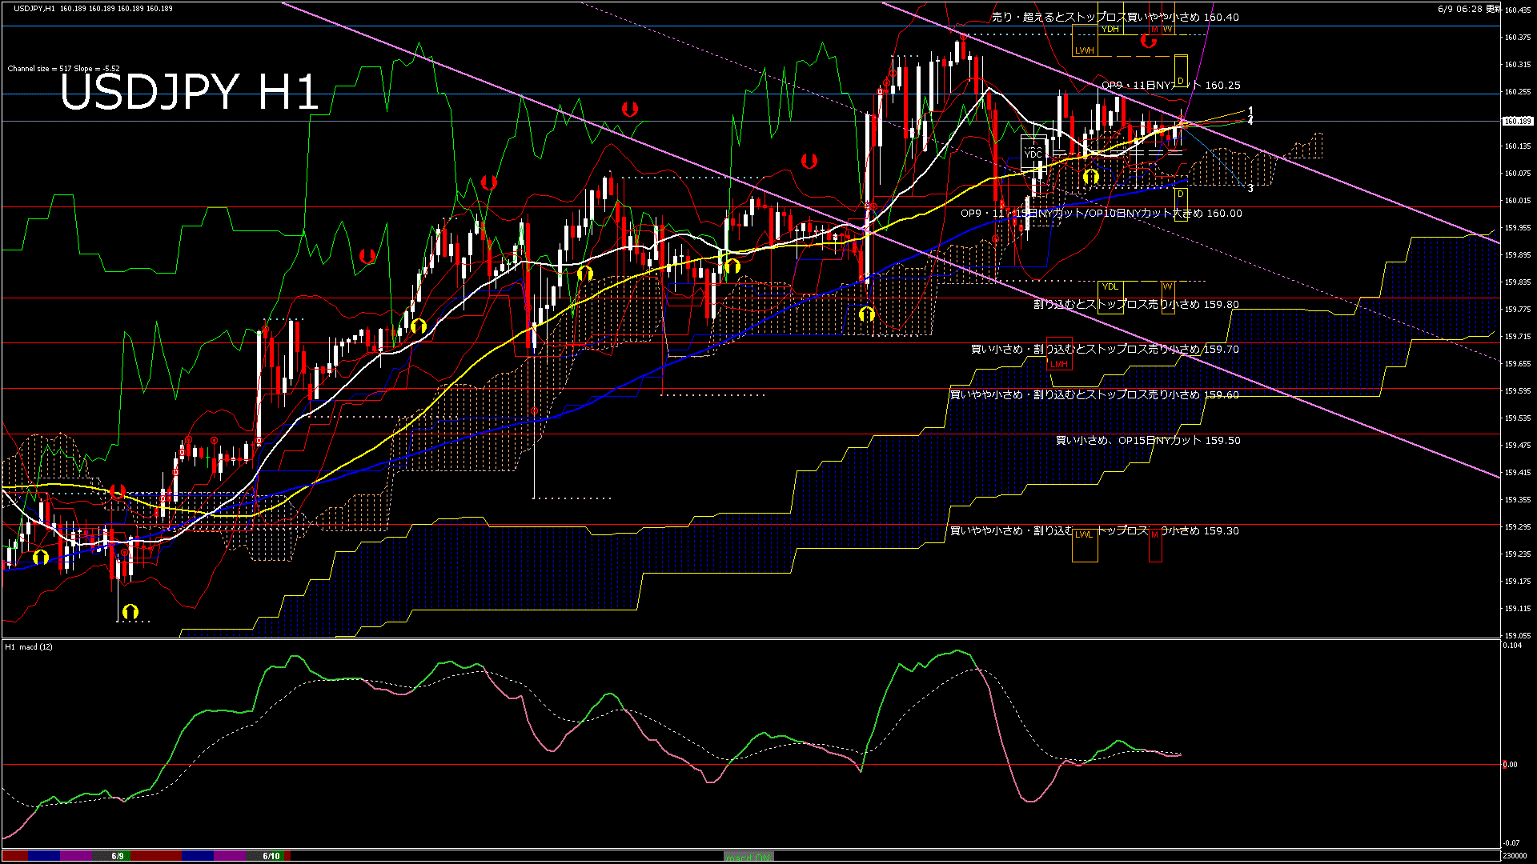Click the H1 macd (12) indicator label
Screen dimensions: 1537x864
coord(29,646)
